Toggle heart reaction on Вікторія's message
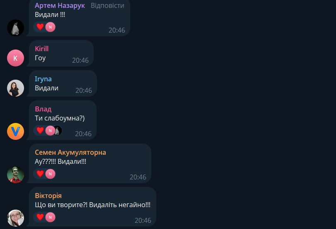 [40, 217]
